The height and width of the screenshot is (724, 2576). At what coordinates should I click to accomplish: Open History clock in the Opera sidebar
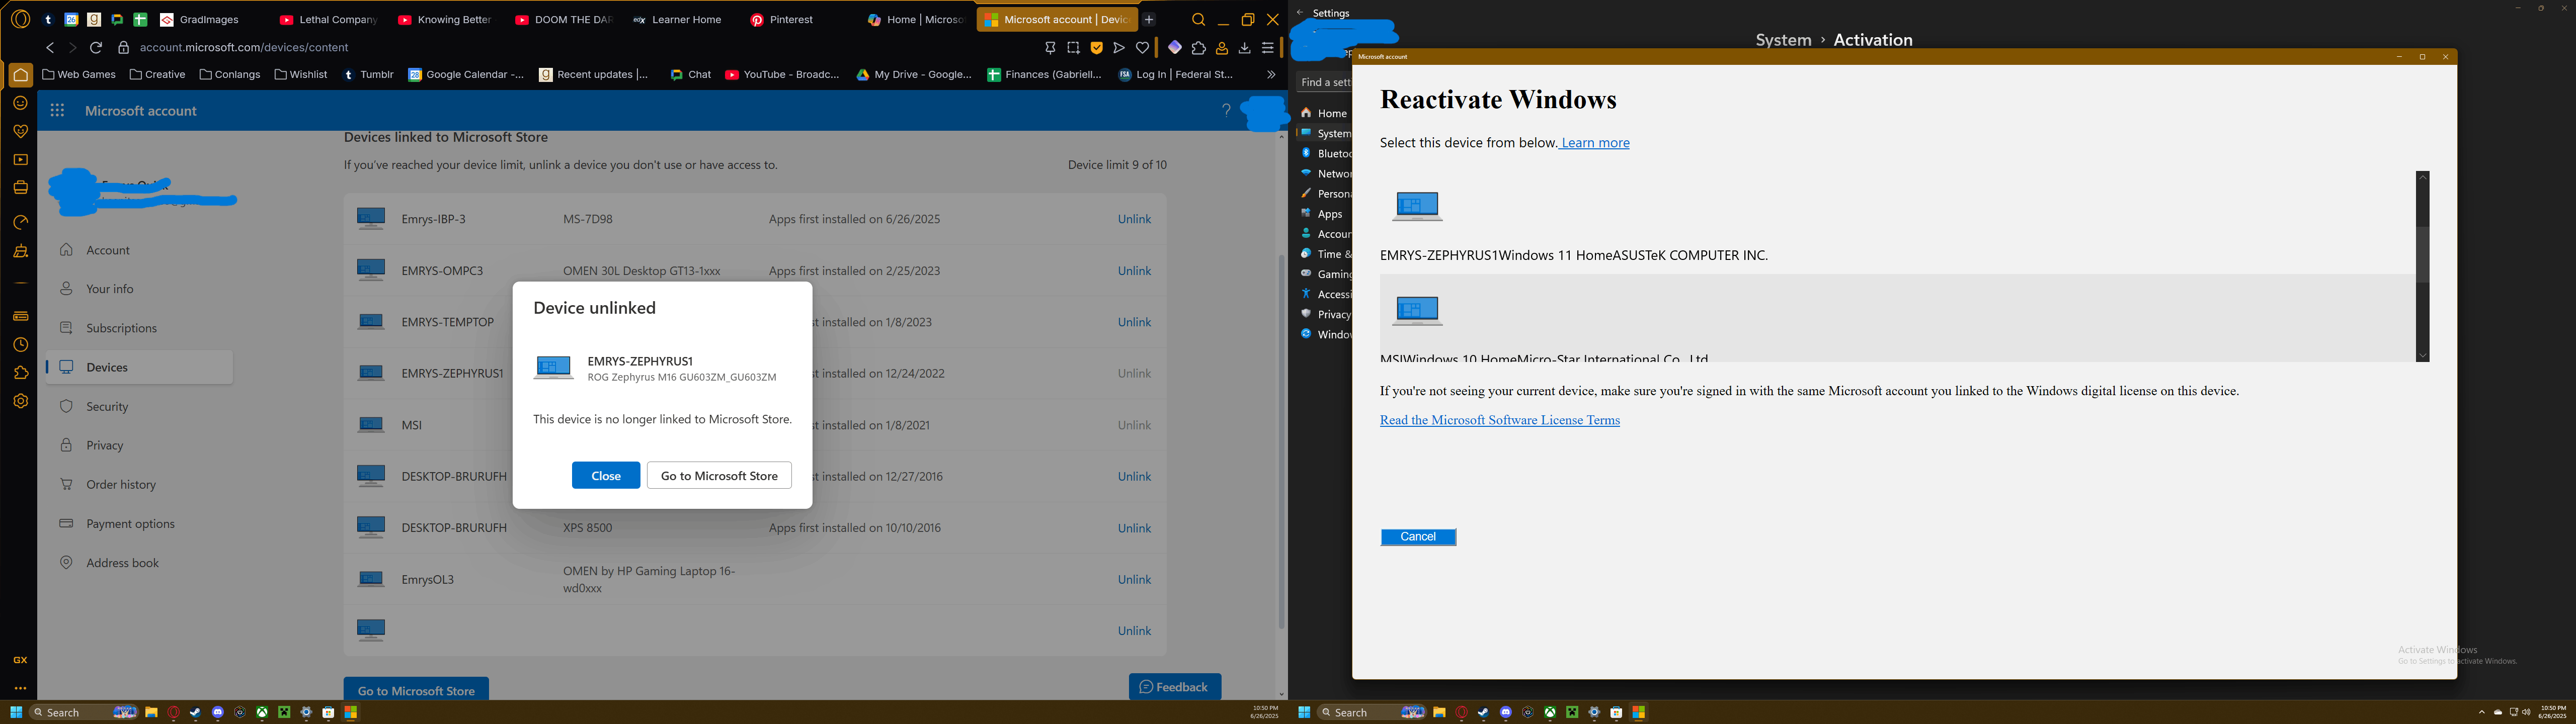pos(20,345)
